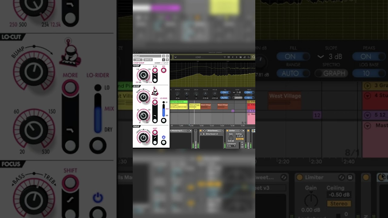Select the yellow West Village 2 clip
Image resolution: width=388 pixels, height=218 pixels.
[179, 106]
